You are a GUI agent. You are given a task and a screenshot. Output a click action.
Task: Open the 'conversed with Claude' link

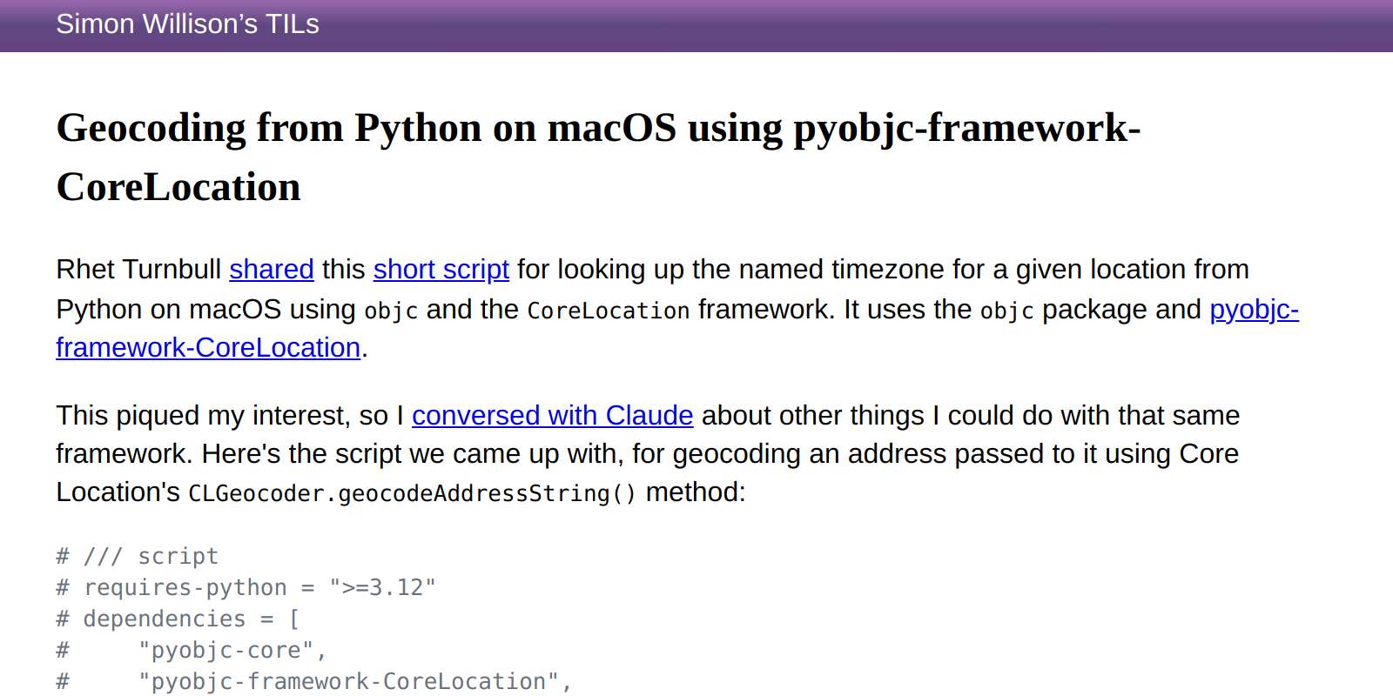click(553, 416)
